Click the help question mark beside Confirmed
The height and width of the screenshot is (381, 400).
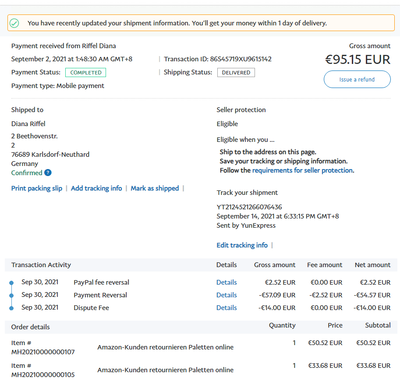[48, 173]
